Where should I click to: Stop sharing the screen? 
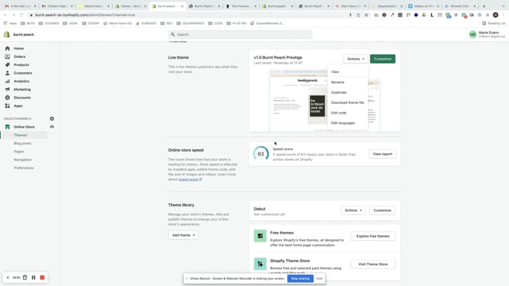(x=301, y=279)
